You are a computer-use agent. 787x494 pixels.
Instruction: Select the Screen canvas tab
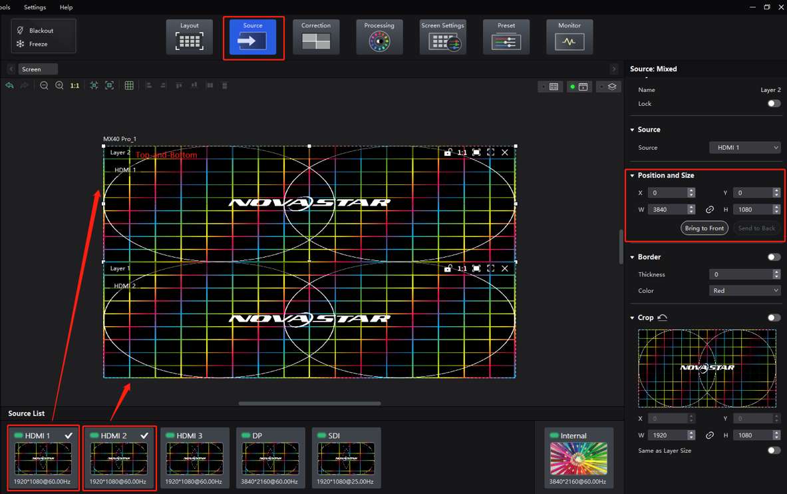(38, 69)
